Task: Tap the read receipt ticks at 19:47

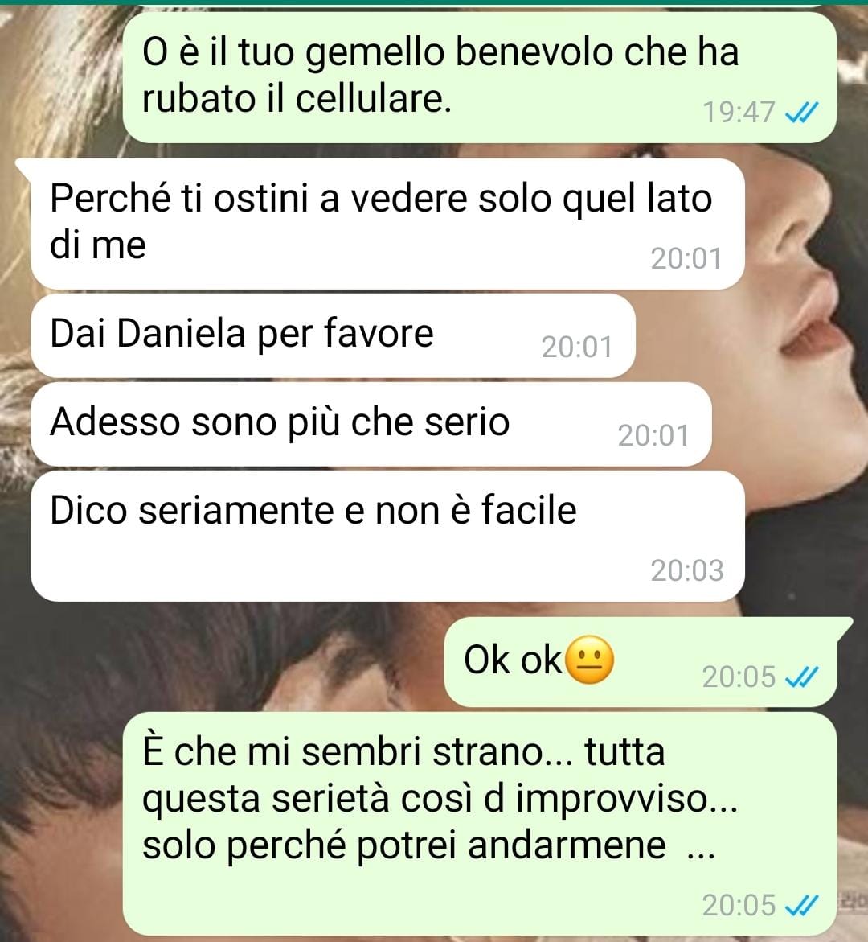Action: (x=801, y=113)
